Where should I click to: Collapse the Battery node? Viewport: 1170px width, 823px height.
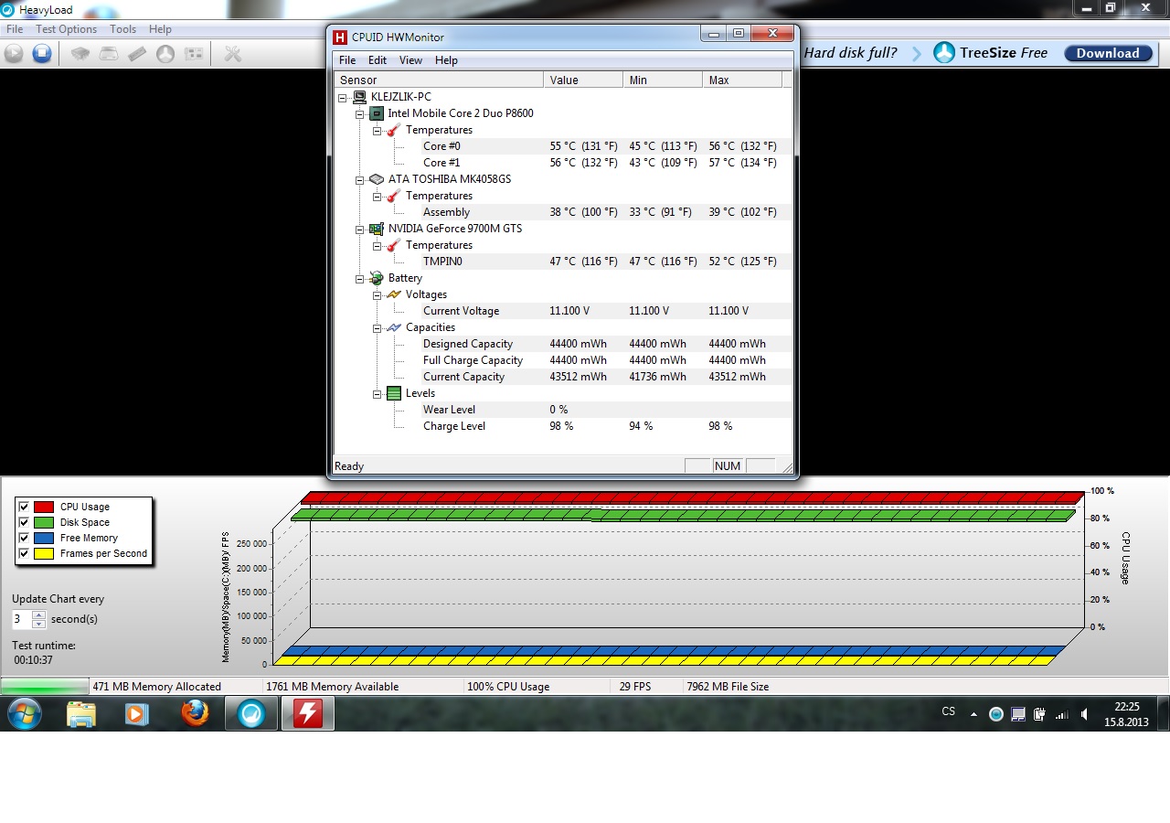click(360, 278)
